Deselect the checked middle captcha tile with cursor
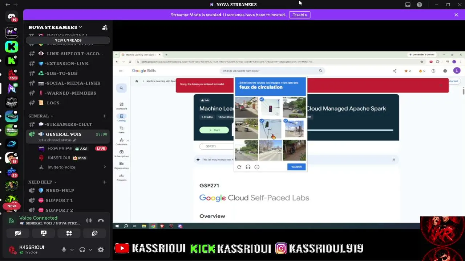The height and width of the screenshot is (261, 465). (x=270, y=129)
